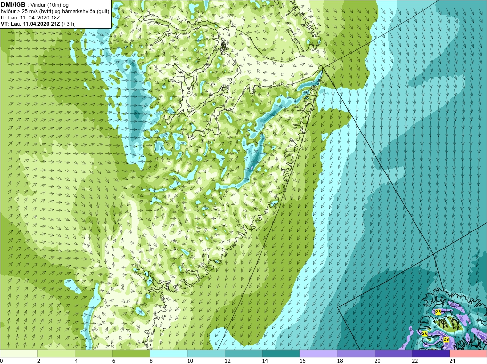This screenshot has width=487, height=364.
Task: Click the legend scale number '24'
Action: point(452,361)
